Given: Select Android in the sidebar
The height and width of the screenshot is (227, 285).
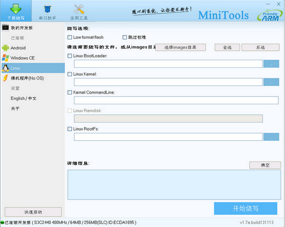Looking at the screenshot, I should click(33, 48).
